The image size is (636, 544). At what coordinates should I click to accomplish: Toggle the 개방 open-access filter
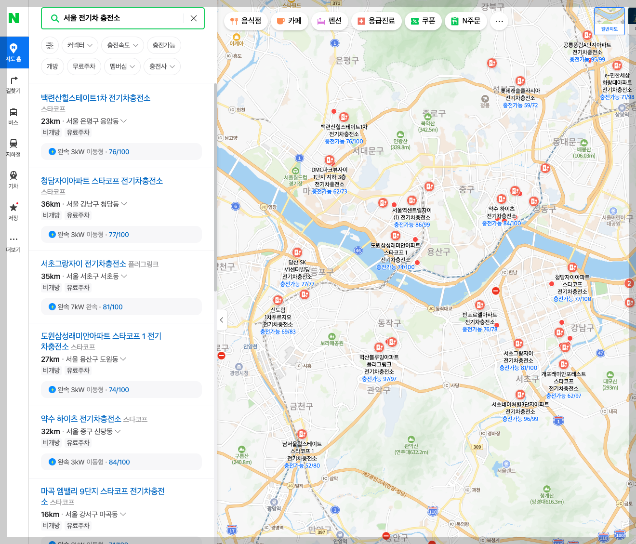click(x=53, y=66)
